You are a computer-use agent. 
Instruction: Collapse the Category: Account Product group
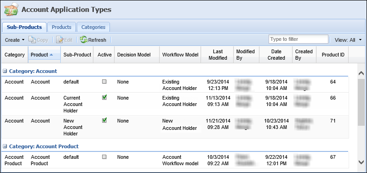point(5,146)
